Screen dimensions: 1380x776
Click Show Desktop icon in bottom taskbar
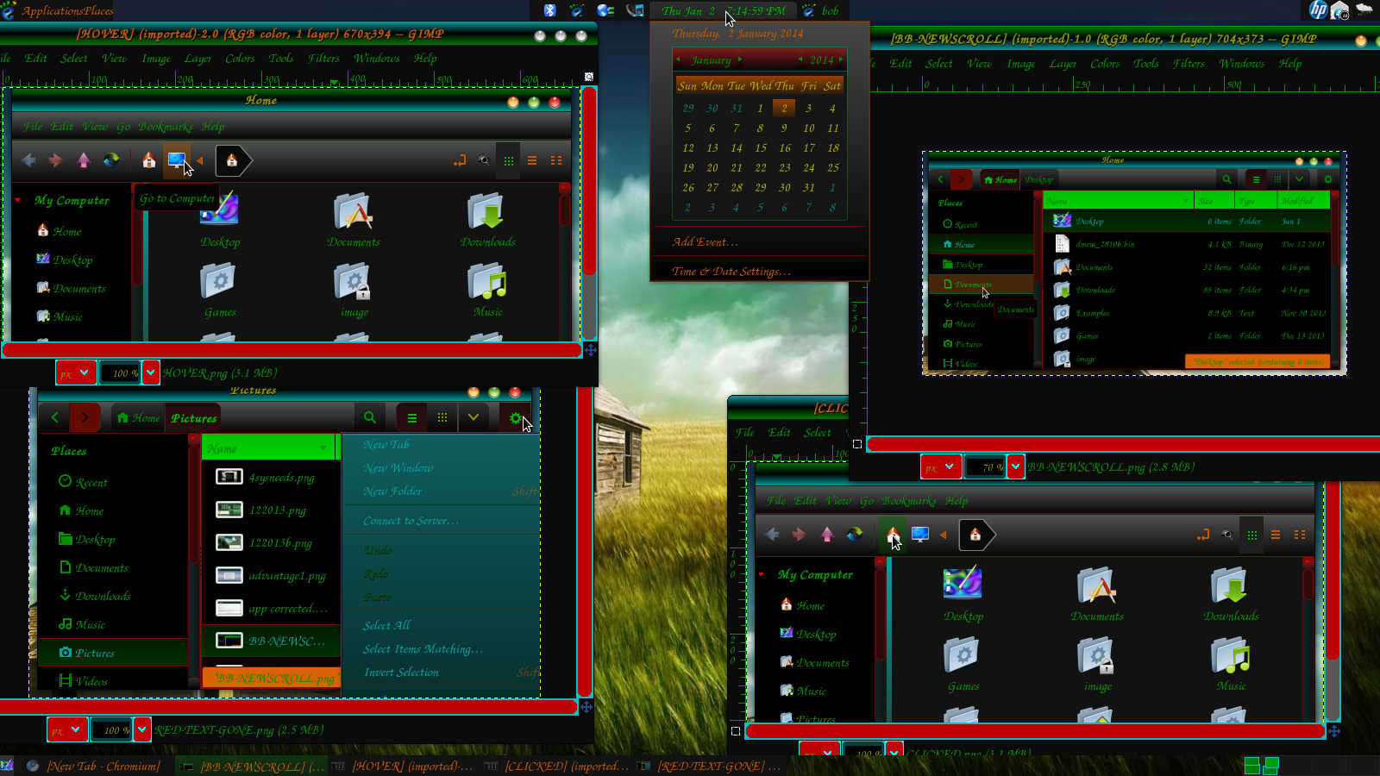[7, 765]
